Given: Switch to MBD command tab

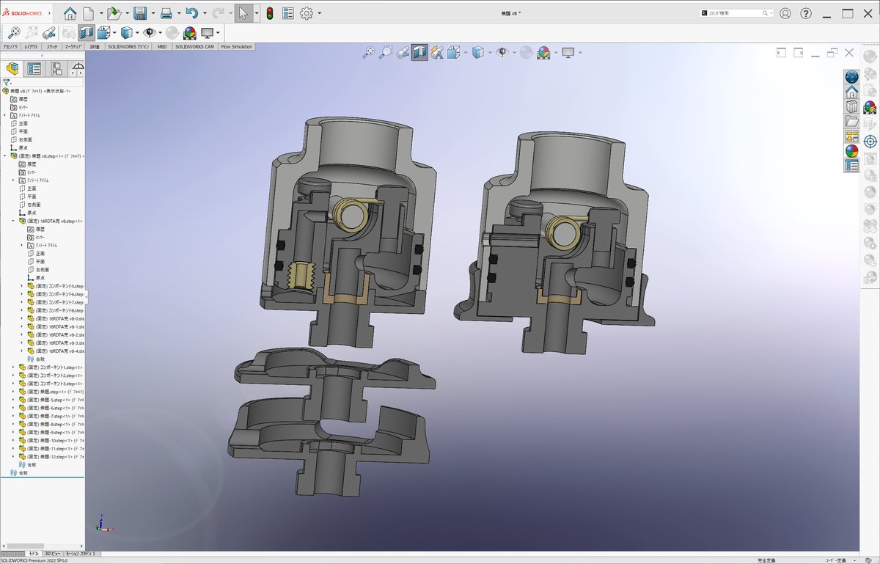Looking at the screenshot, I should pyautogui.click(x=164, y=46).
